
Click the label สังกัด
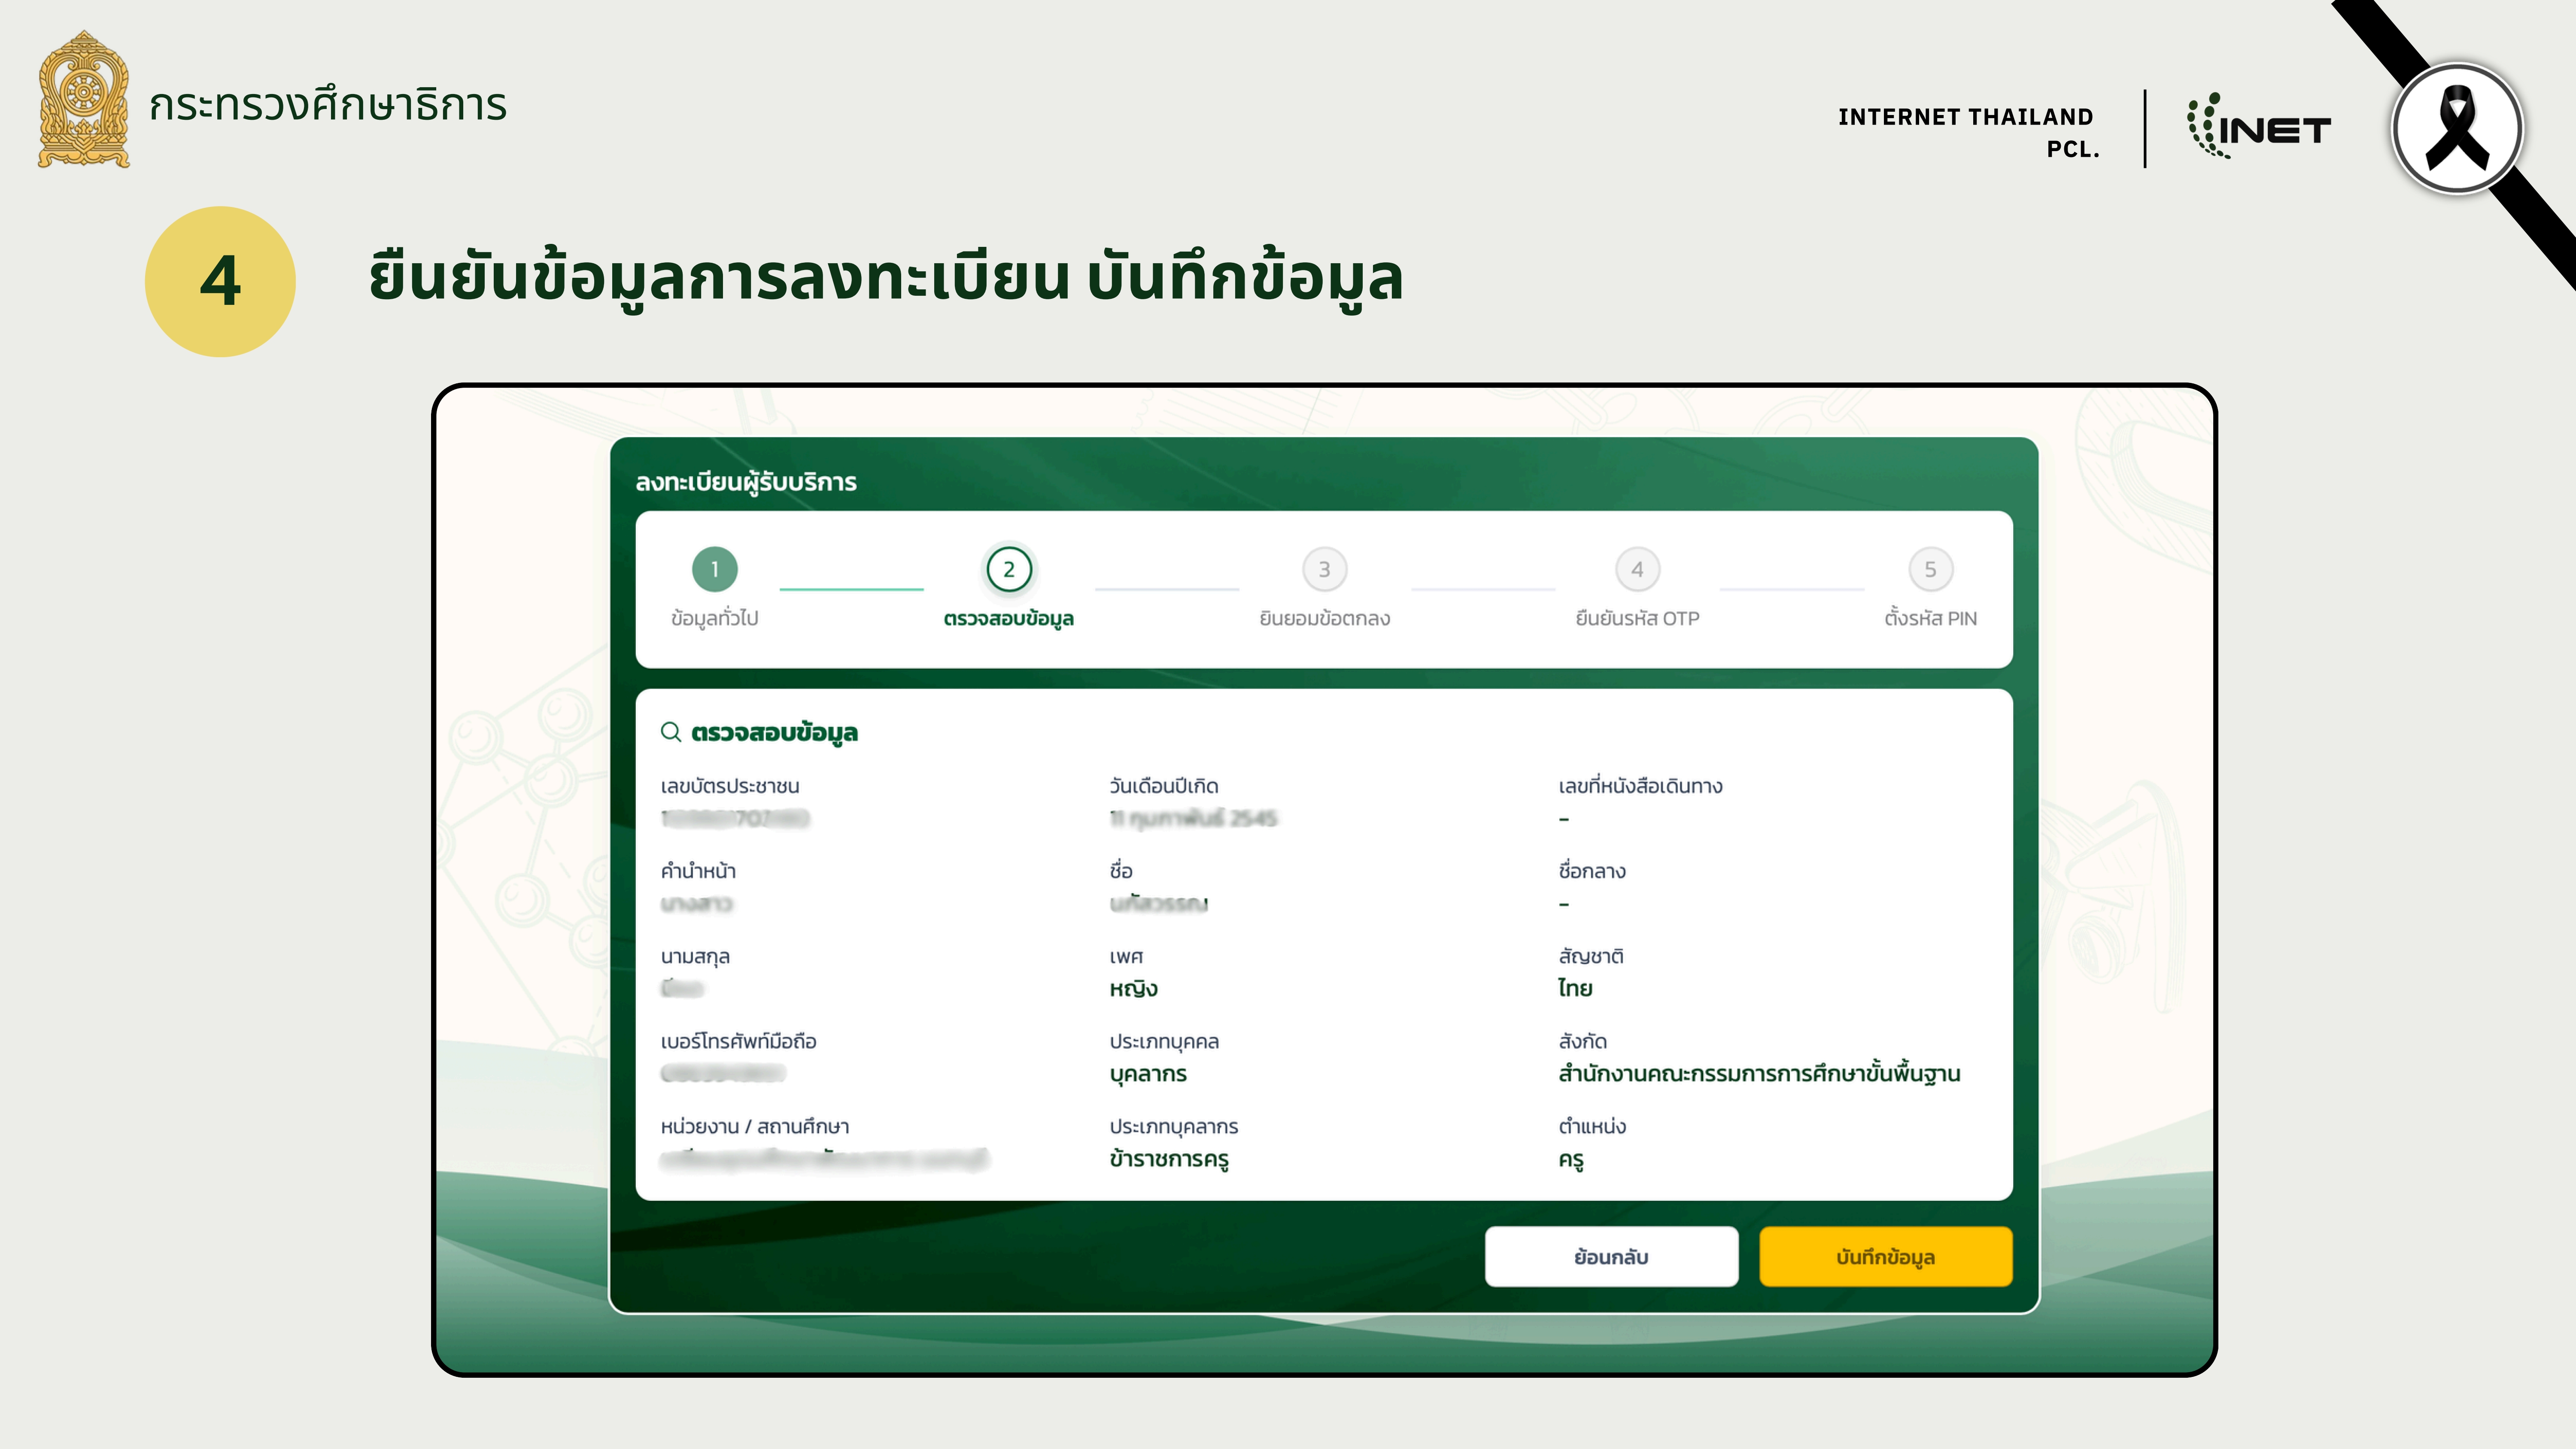tap(1582, 1042)
